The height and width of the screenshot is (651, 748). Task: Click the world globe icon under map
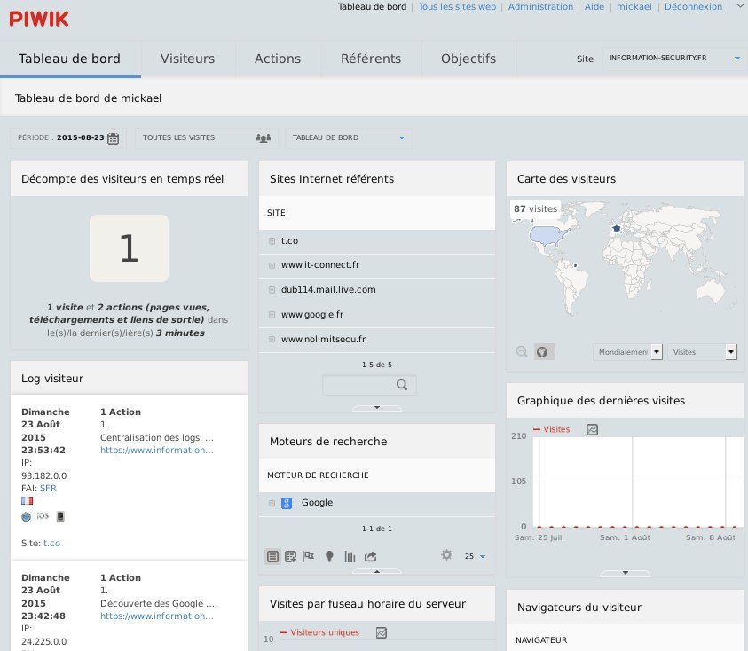(543, 352)
